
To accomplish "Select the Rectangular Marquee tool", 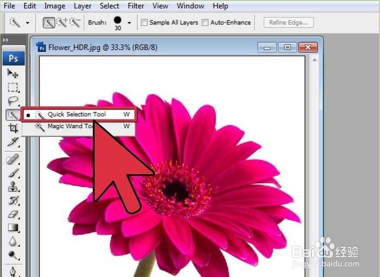I will pos(13,87).
